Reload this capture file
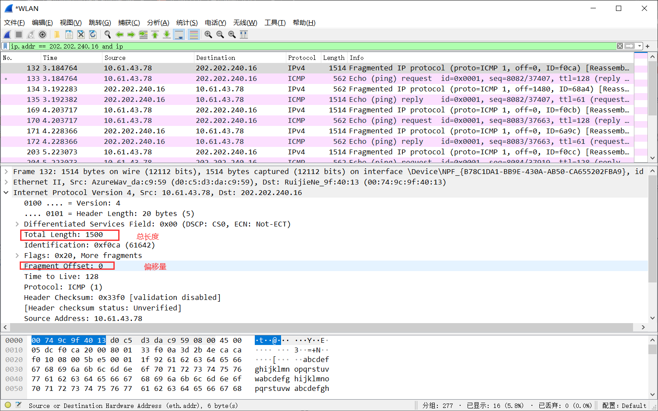 [x=93, y=35]
